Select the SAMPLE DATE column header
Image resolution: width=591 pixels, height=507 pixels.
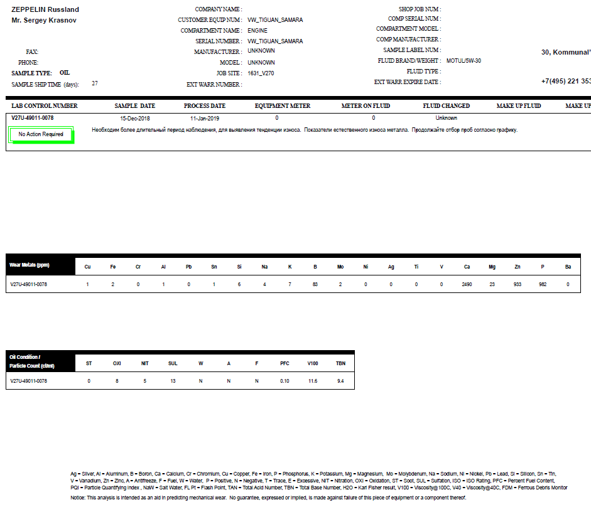tap(135, 106)
